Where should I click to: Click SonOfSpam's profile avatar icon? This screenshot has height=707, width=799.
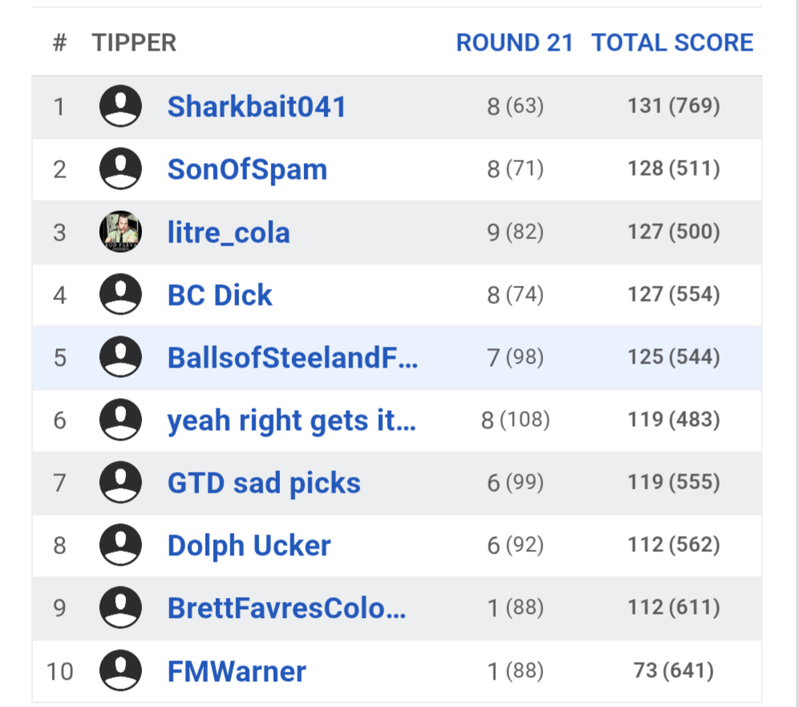click(x=120, y=169)
